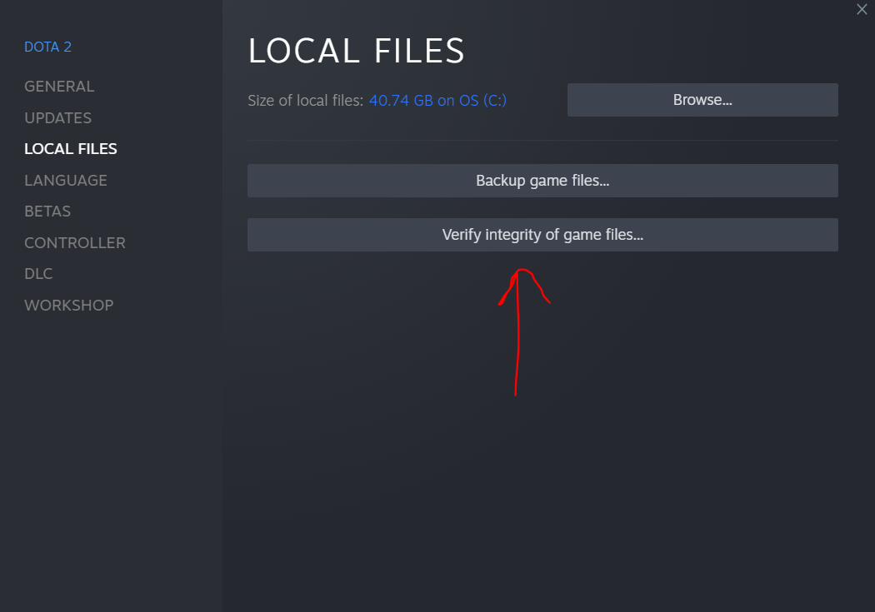Click the Size of local files label
This screenshot has height=612, width=875.
305,100
